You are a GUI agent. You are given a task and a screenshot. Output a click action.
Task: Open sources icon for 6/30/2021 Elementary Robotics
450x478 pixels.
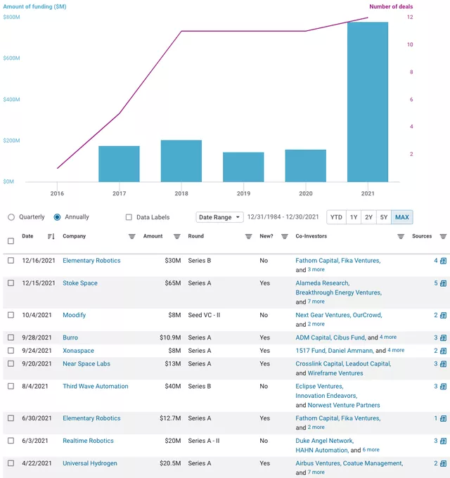443,418
